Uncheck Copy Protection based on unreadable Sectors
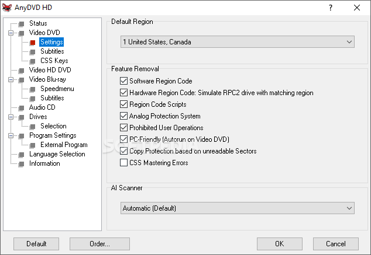Viewport: 371px width, 255px height. (x=123, y=151)
